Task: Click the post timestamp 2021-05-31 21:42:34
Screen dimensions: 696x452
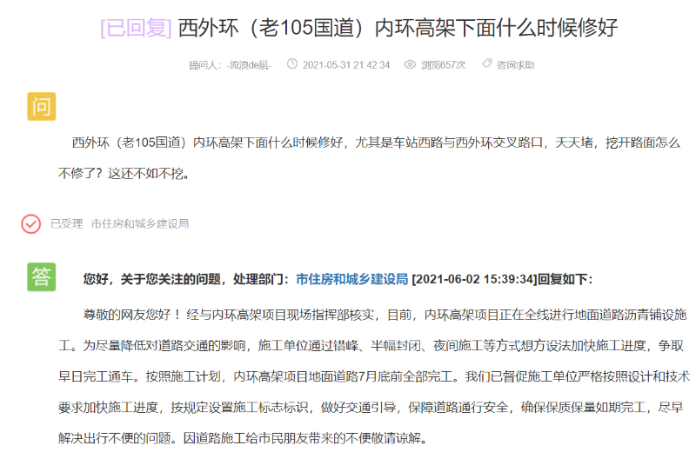Action: (346, 65)
